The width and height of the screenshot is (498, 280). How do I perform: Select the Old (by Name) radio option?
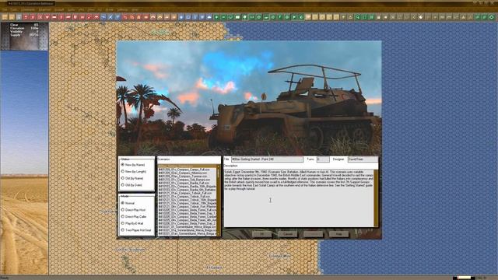[x=132, y=178]
